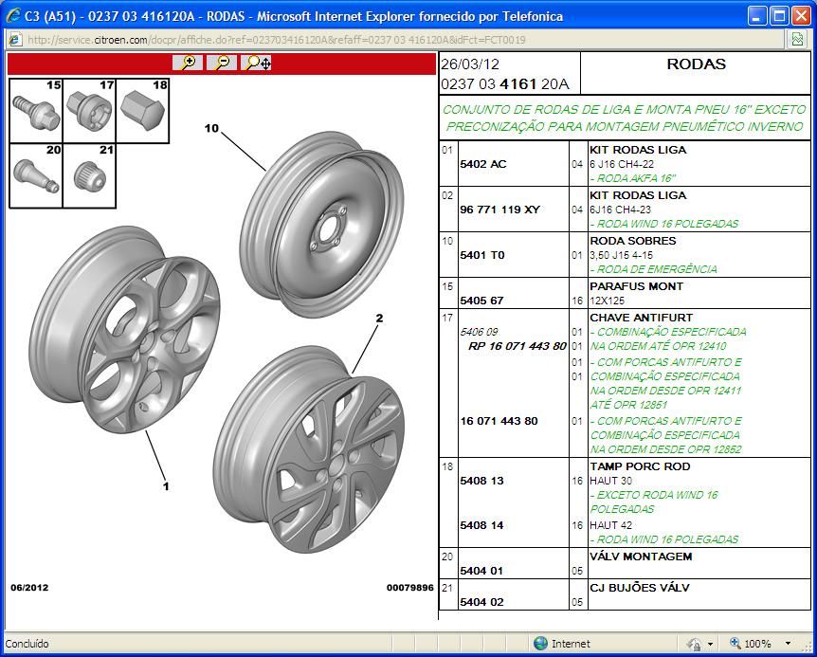Screen dimensions: 817x657
Task: Select the magnifier with move arrows tool
Action: click(x=256, y=63)
